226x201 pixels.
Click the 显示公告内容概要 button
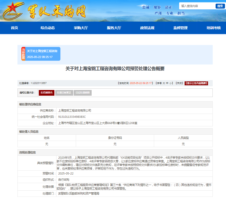point(196,83)
